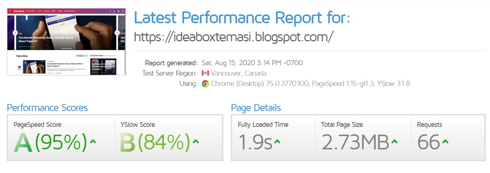The height and width of the screenshot is (173, 490).
Task: Click the Canada flag icon
Action: (x=205, y=73)
